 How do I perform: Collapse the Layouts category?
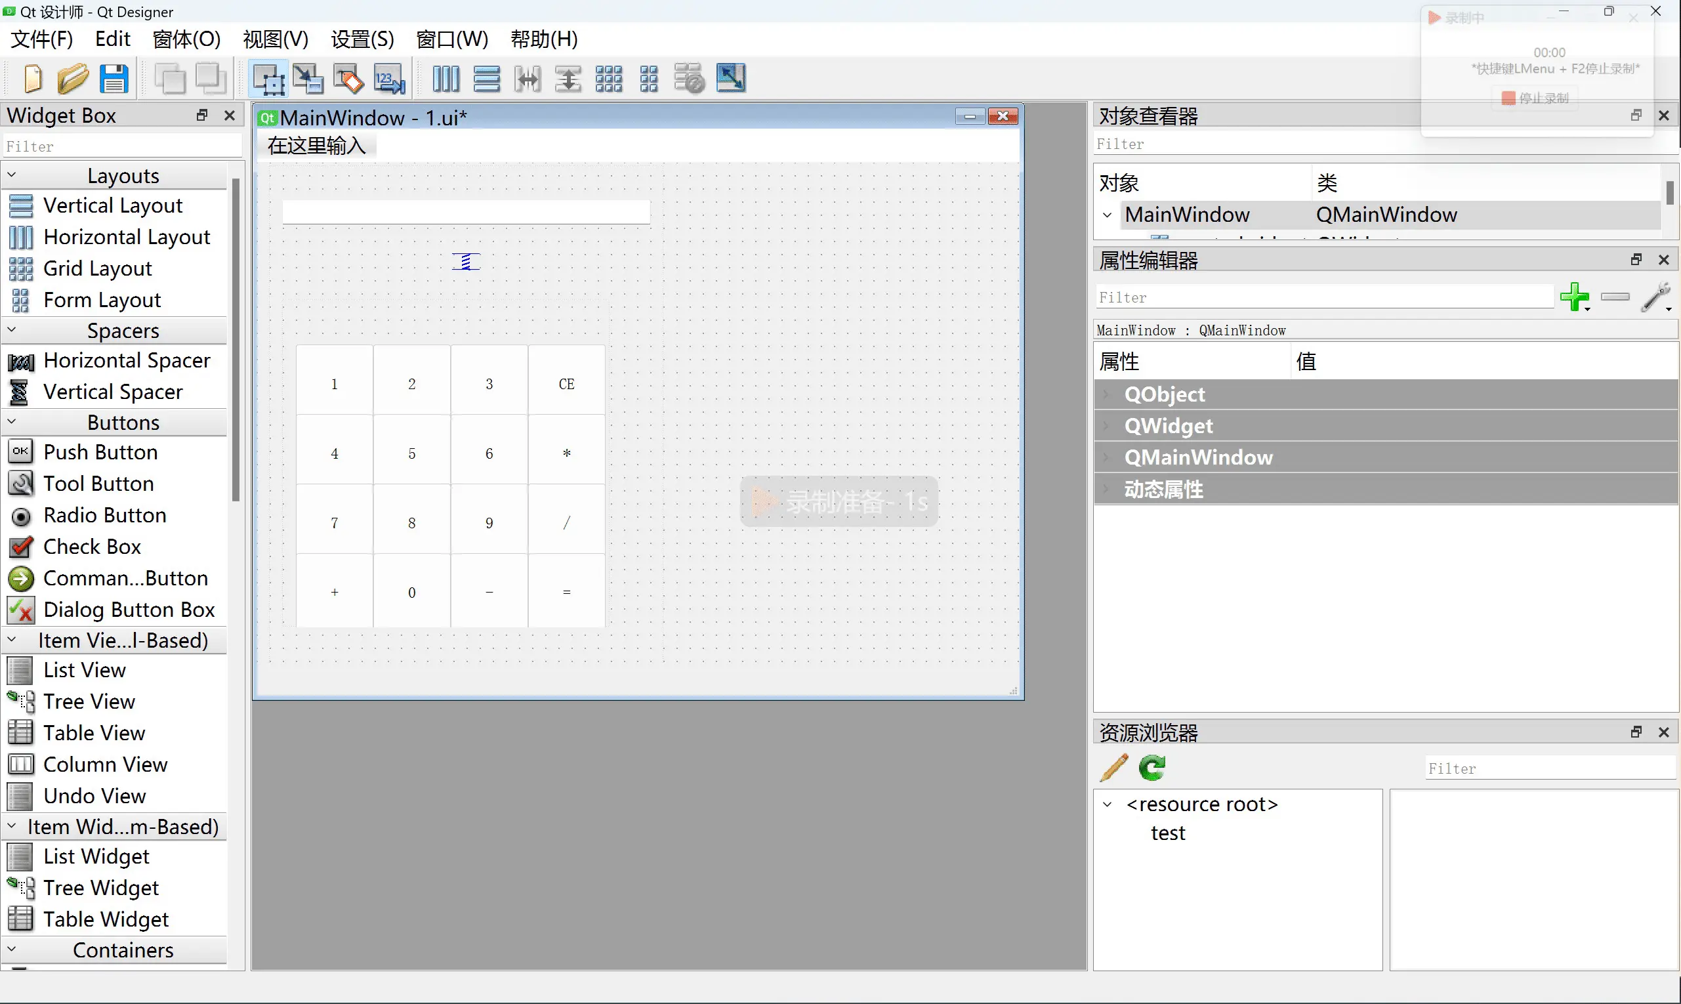click(x=12, y=175)
